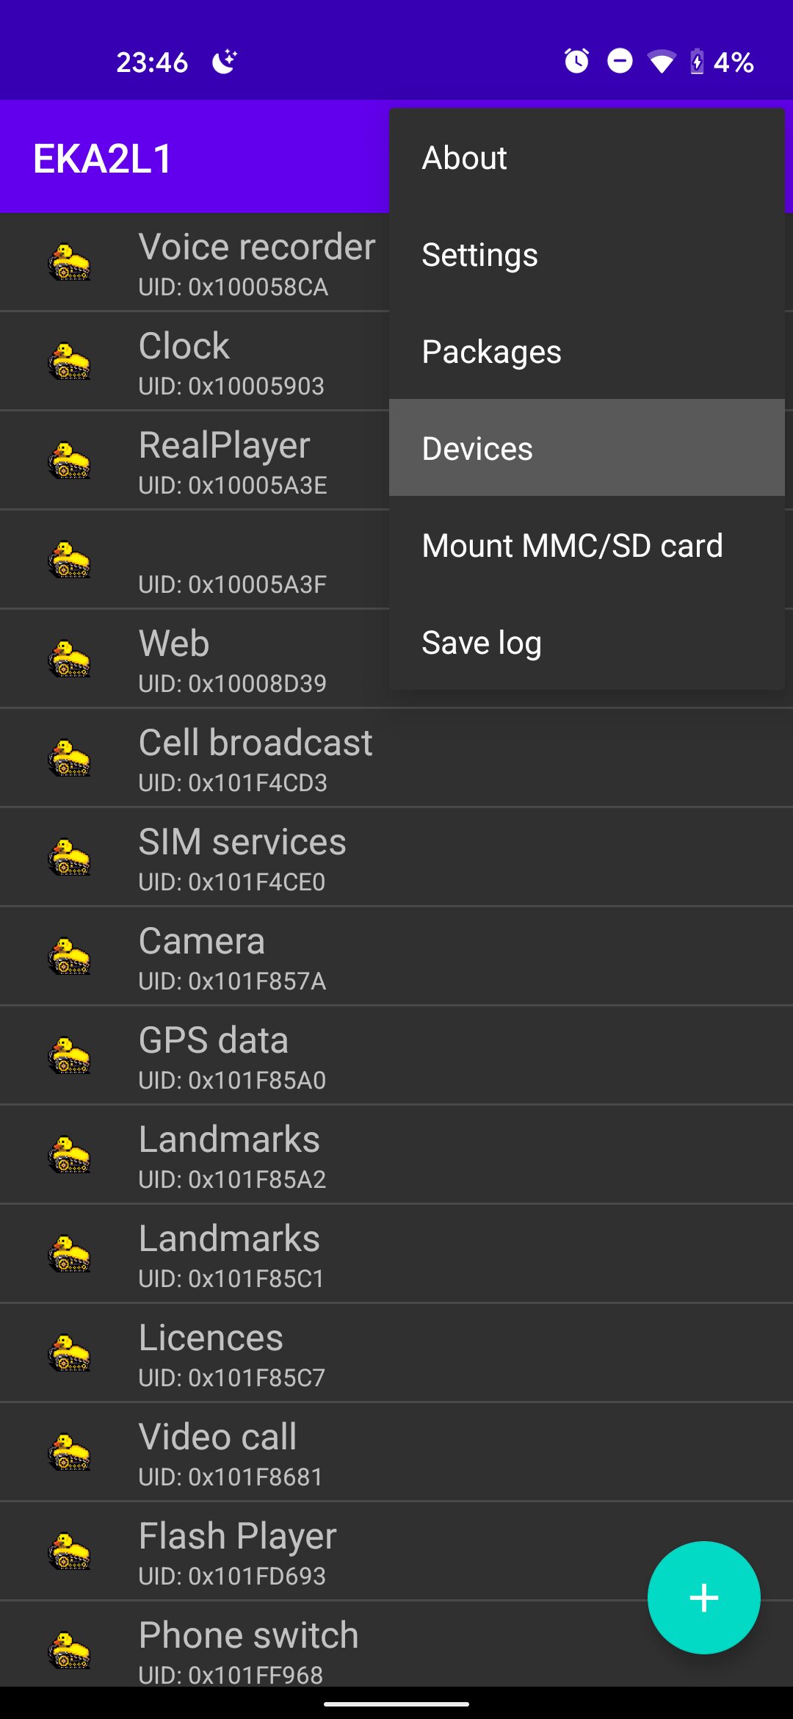The image size is (793, 1719).
Task: Tap the Video call app icon
Action: (70, 1452)
